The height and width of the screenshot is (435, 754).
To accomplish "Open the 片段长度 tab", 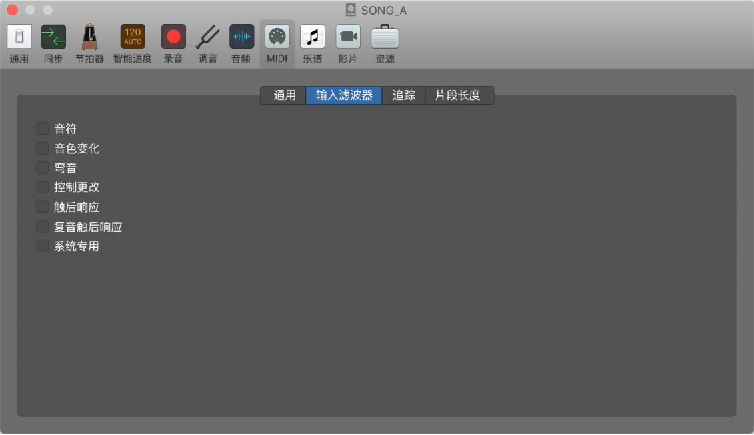I will pos(459,95).
